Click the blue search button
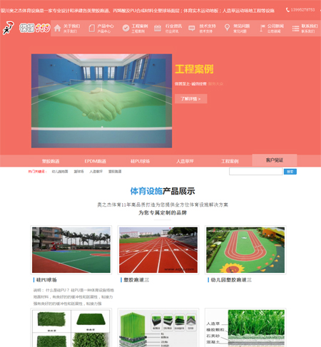The height and width of the screenshot is (347, 321). (x=290, y=172)
